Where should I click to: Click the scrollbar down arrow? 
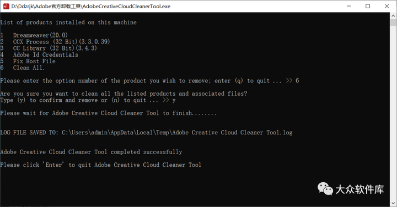pyautogui.click(x=393, y=203)
